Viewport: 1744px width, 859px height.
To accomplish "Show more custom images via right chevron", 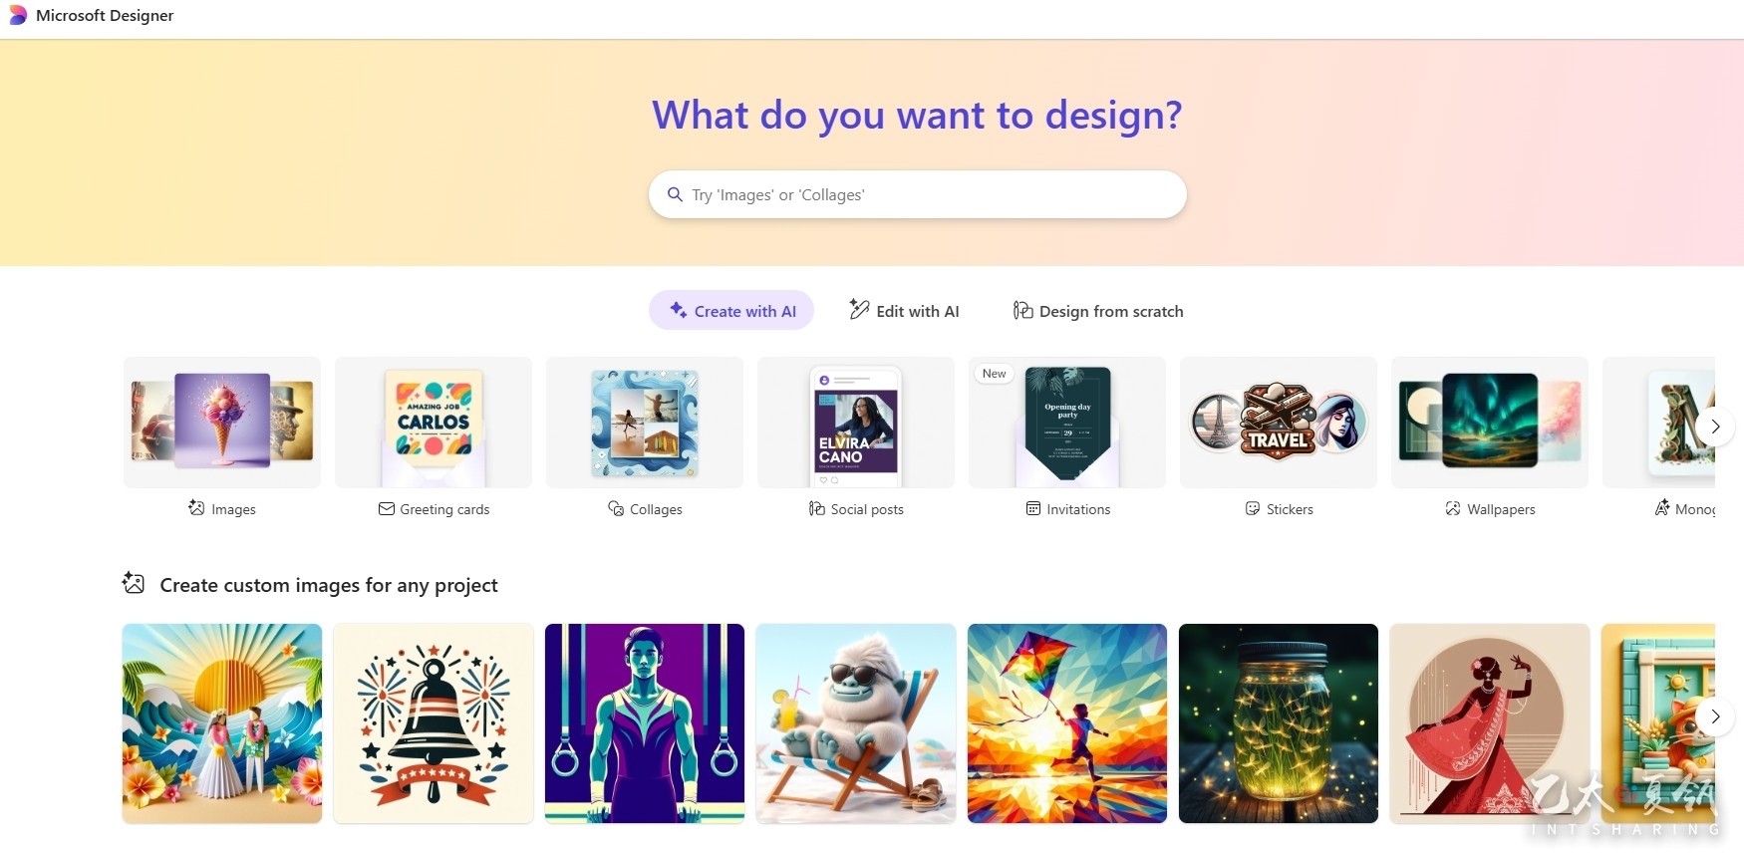I will point(1715,716).
